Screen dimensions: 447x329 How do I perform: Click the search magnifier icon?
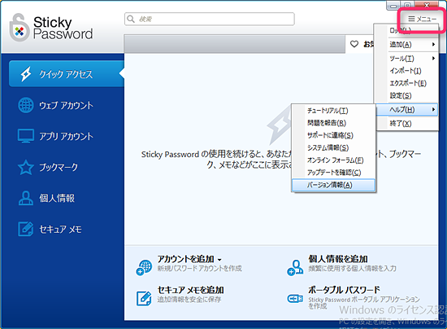tap(131, 19)
